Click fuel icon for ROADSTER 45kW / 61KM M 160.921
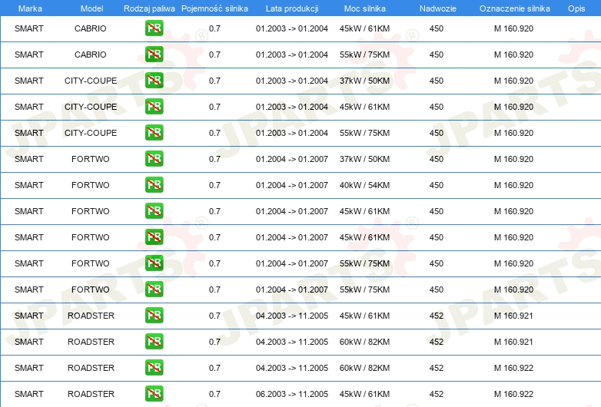 tap(154, 316)
